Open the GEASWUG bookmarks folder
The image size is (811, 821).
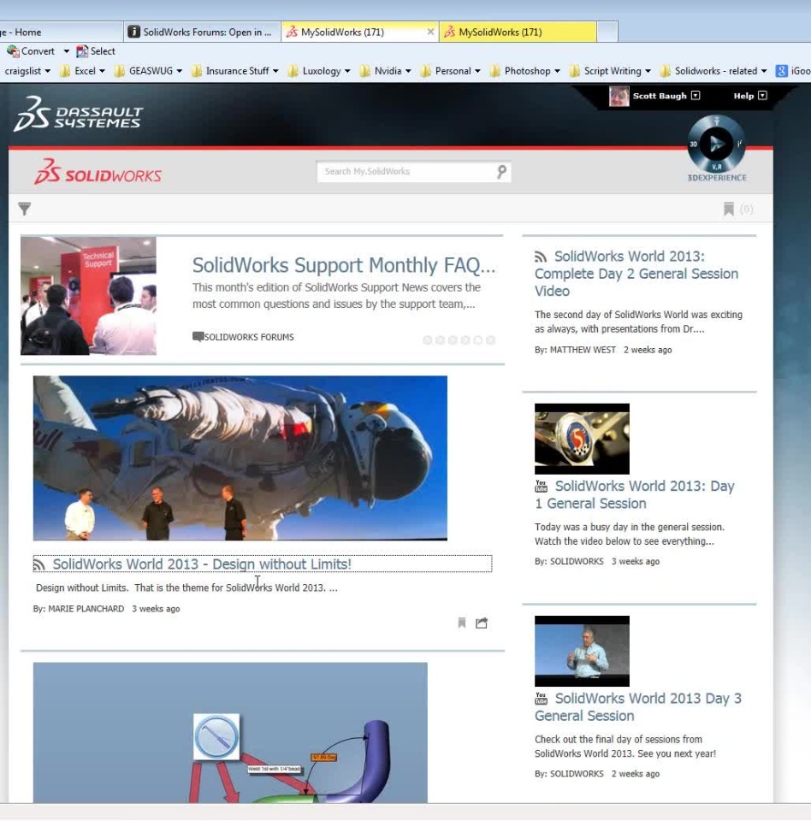(148, 71)
